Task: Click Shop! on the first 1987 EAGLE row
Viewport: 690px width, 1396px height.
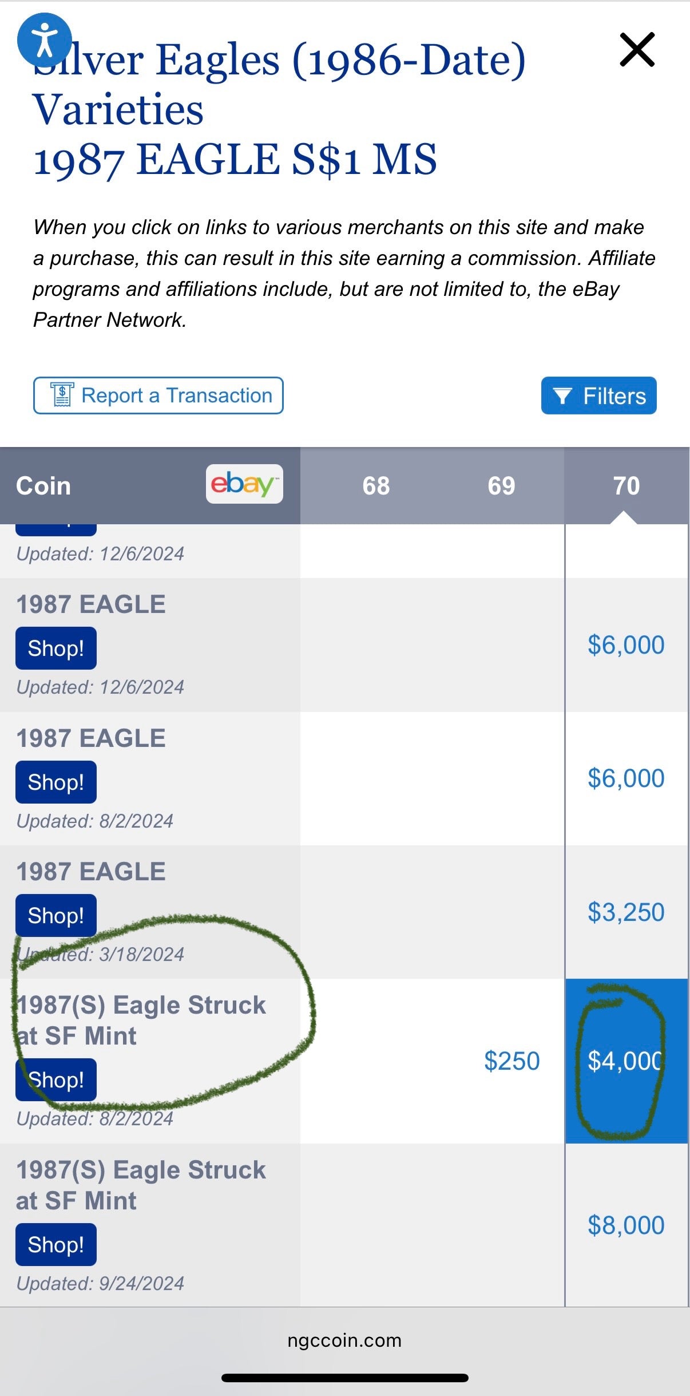Action: tap(55, 648)
